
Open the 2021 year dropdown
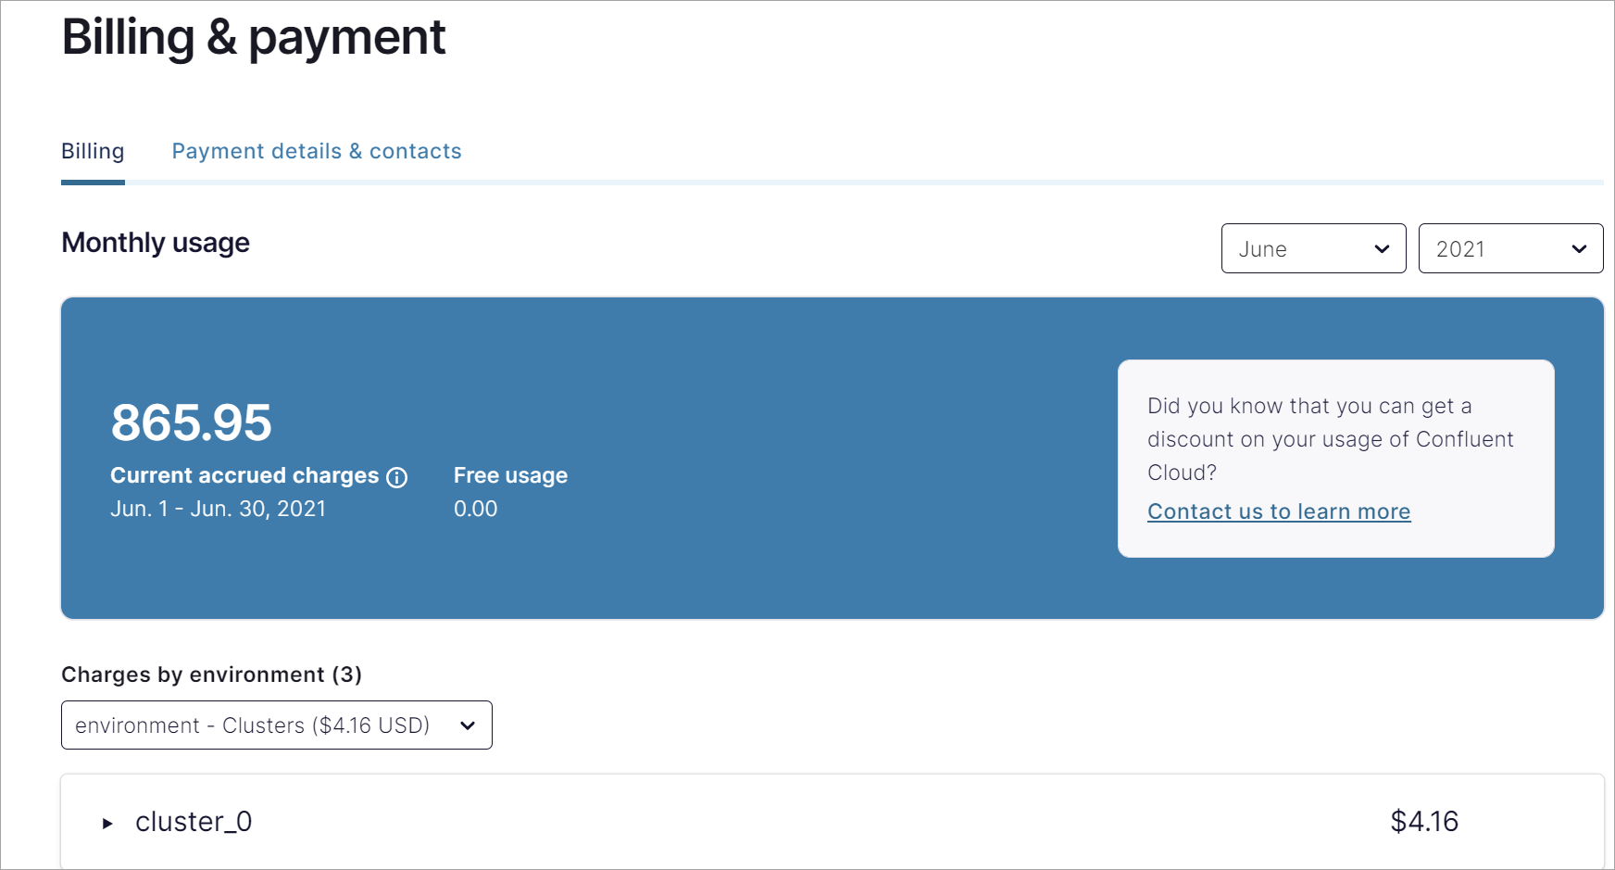(x=1509, y=248)
